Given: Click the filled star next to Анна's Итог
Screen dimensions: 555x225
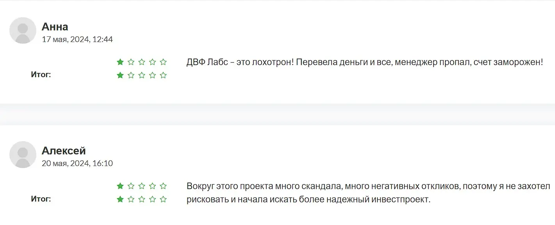Looking at the screenshot, I should pos(120,75).
